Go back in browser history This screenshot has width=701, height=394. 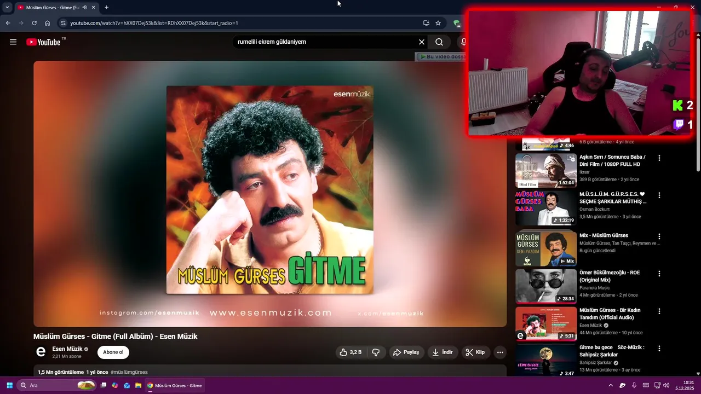[8, 23]
